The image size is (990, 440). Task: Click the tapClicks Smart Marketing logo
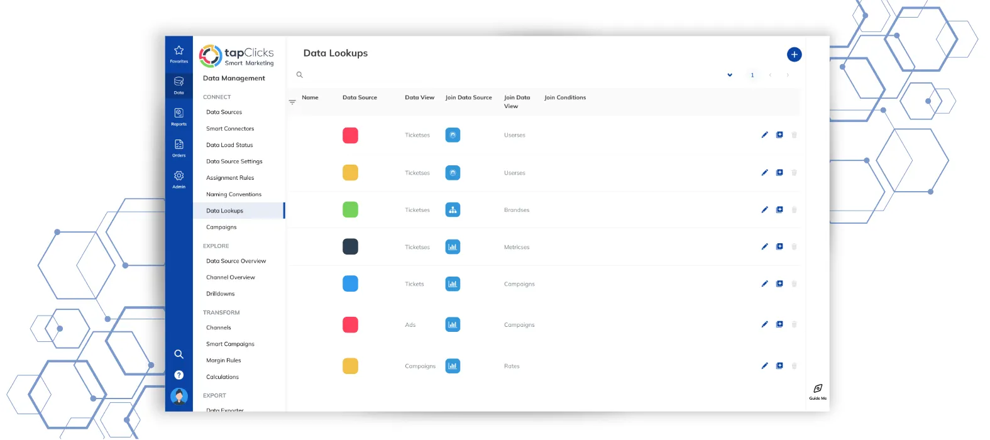coord(237,56)
